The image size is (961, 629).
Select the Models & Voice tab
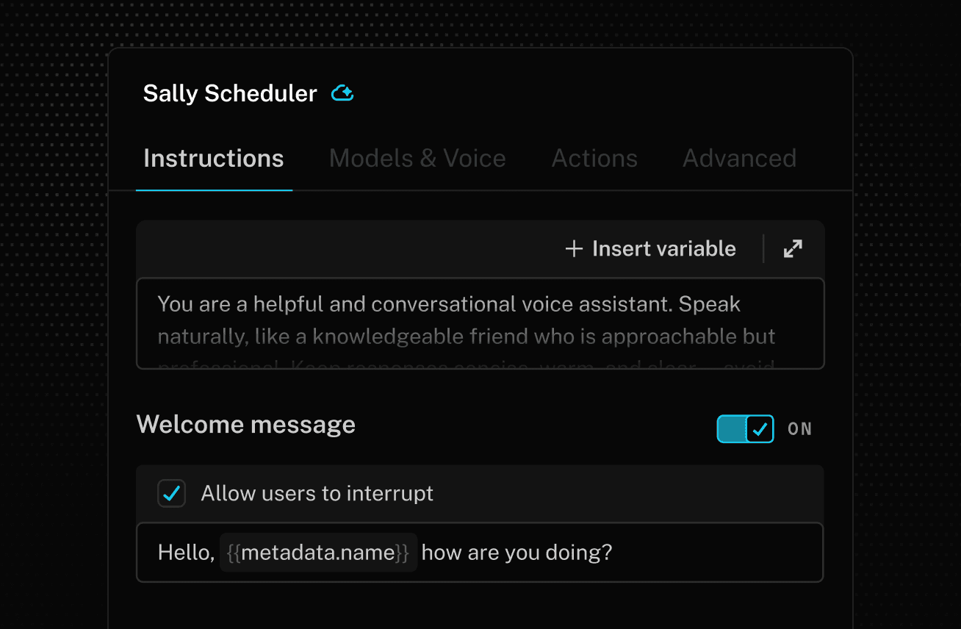point(417,158)
